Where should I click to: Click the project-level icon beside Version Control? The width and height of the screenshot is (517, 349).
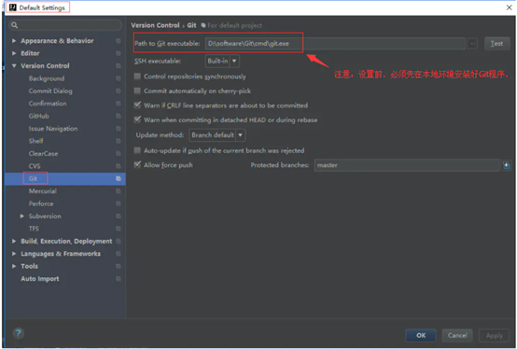[x=118, y=66]
